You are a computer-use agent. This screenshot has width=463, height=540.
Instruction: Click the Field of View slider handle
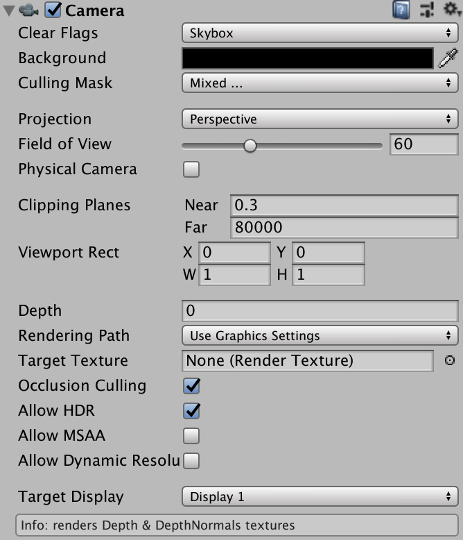pyautogui.click(x=250, y=145)
